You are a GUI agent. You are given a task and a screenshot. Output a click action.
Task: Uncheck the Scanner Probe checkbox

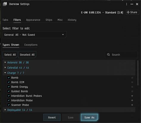[9, 105]
